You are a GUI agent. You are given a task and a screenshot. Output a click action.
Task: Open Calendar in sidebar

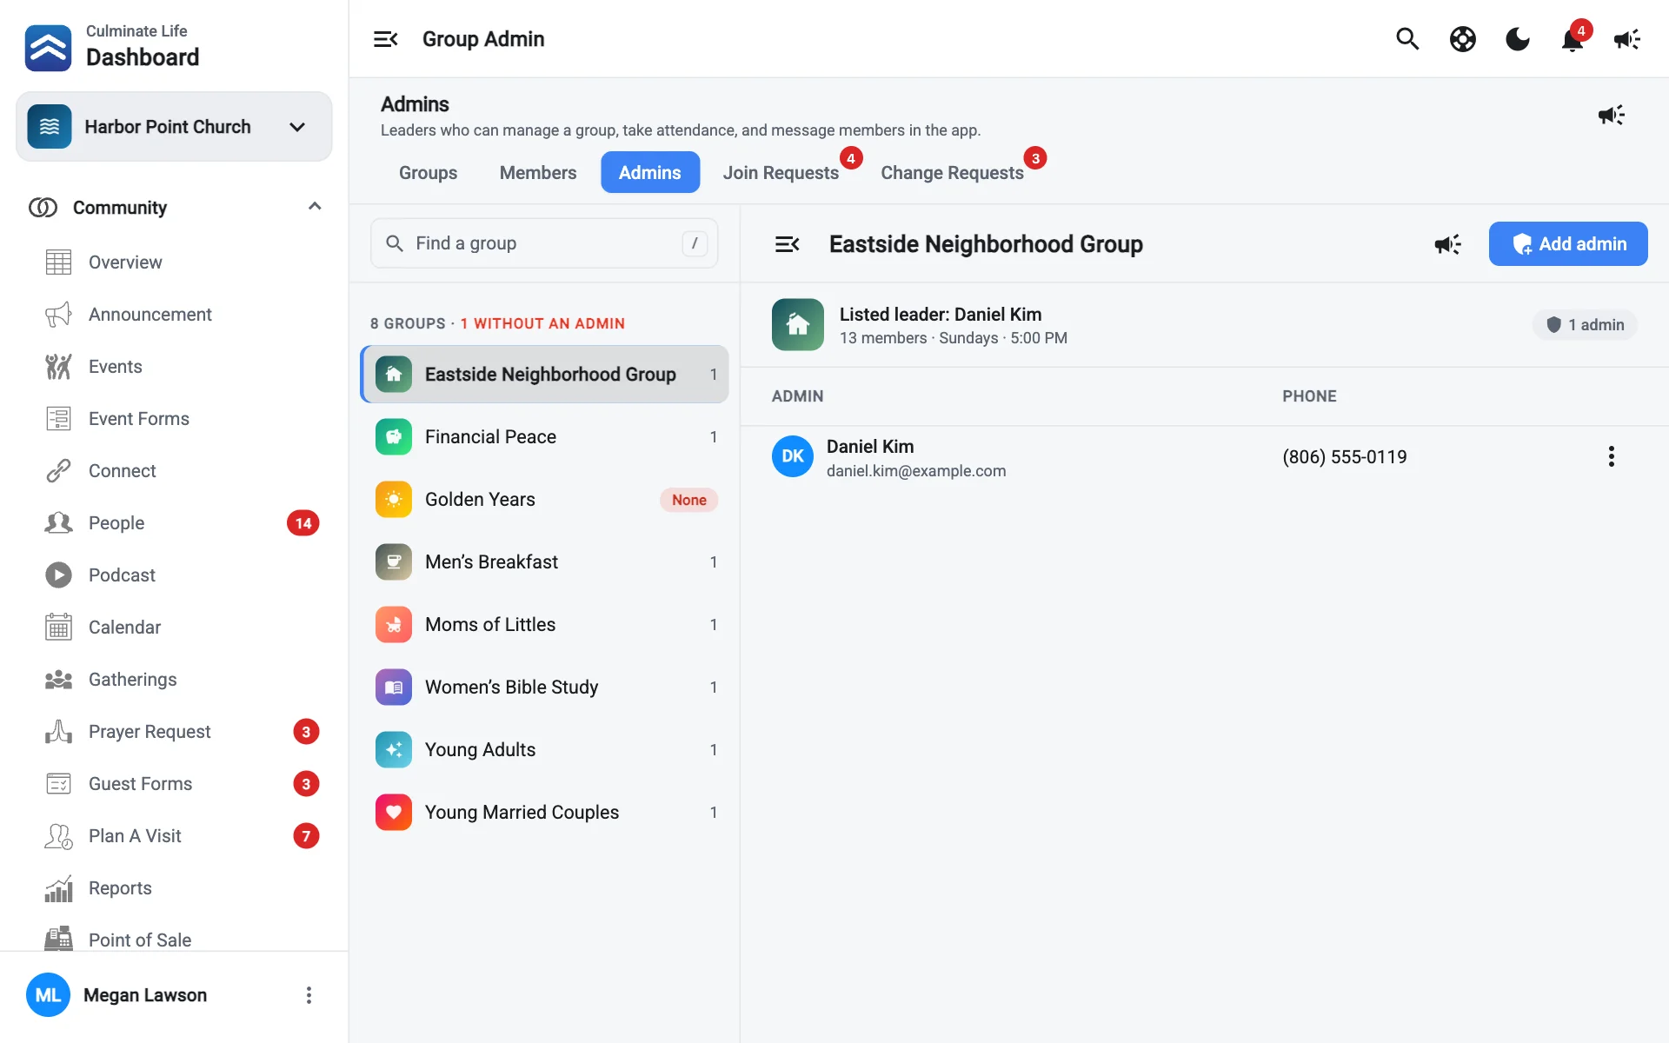(174, 628)
